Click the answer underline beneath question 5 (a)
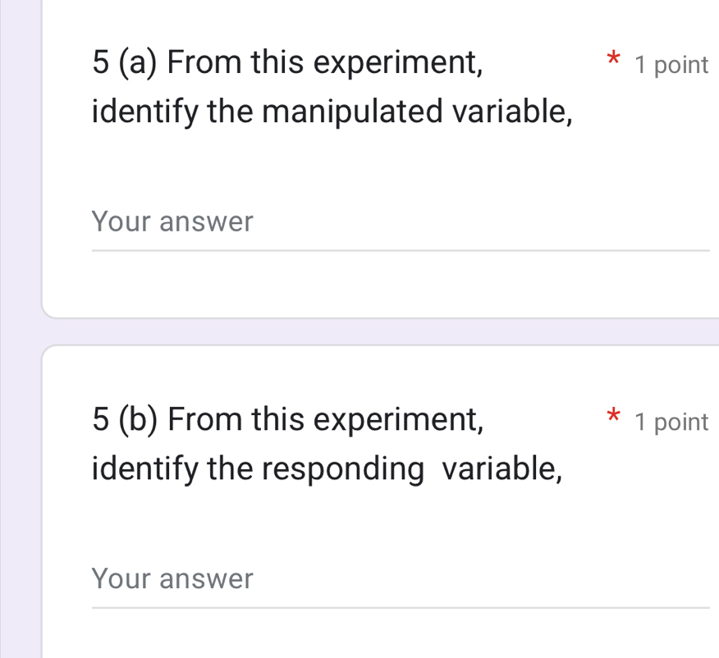This screenshot has width=719, height=658. [400, 250]
